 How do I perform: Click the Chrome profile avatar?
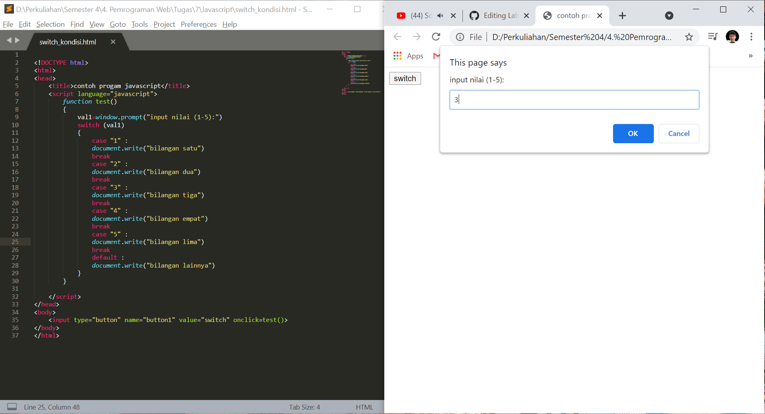click(732, 37)
